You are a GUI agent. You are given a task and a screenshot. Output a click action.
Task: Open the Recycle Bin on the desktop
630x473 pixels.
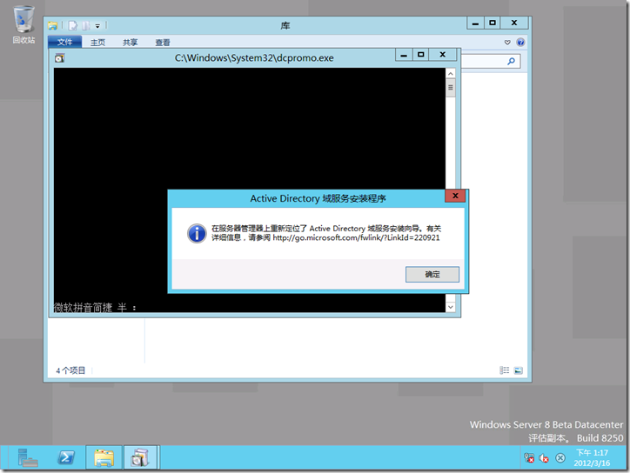click(23, 24)
